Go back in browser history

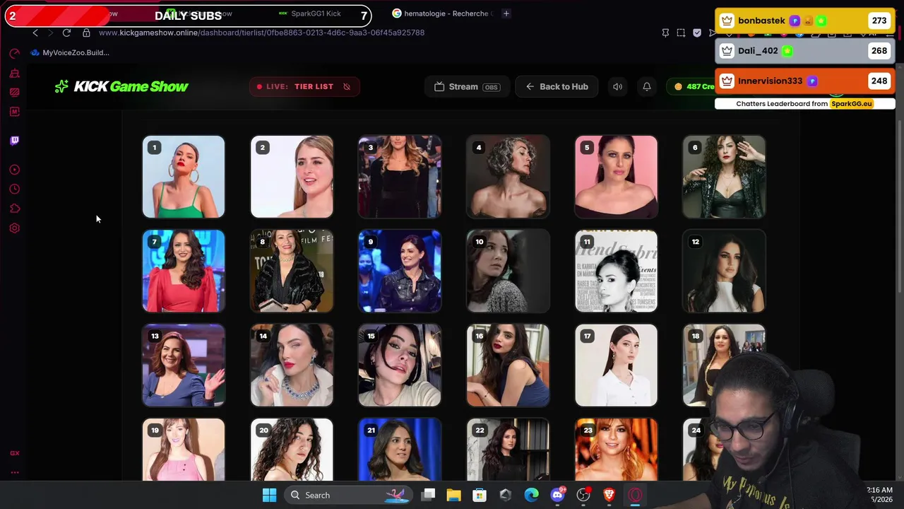click(35, 33)
